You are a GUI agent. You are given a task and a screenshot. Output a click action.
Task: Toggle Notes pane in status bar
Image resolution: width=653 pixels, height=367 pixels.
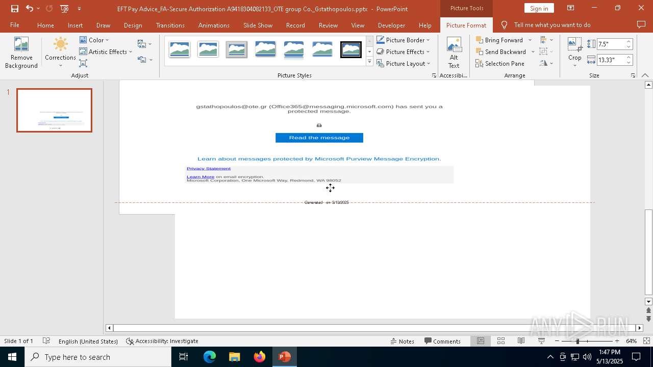403,341
